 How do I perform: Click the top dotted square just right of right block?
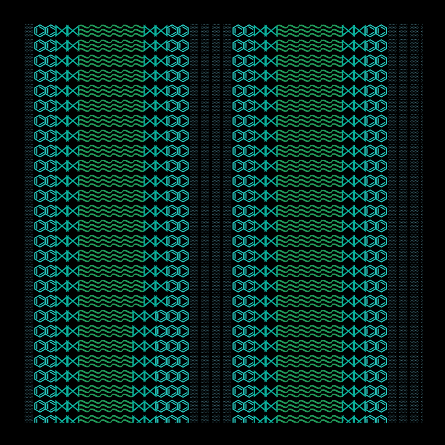tap(392, 30)
